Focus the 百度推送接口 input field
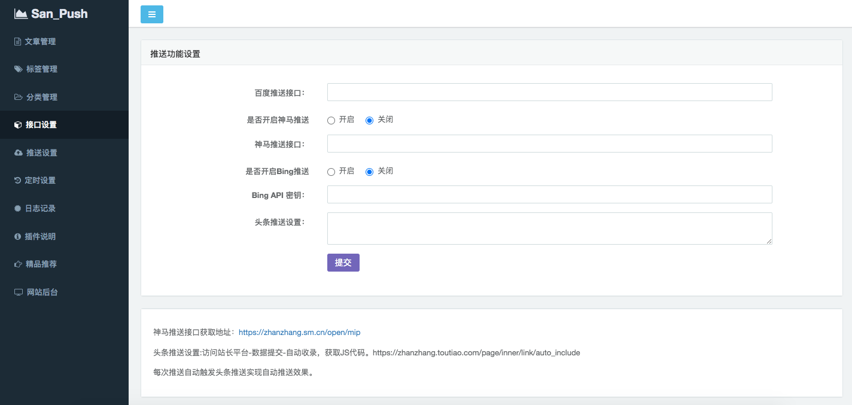The height and width of the screenshot is (405, 852). point(549,92)
